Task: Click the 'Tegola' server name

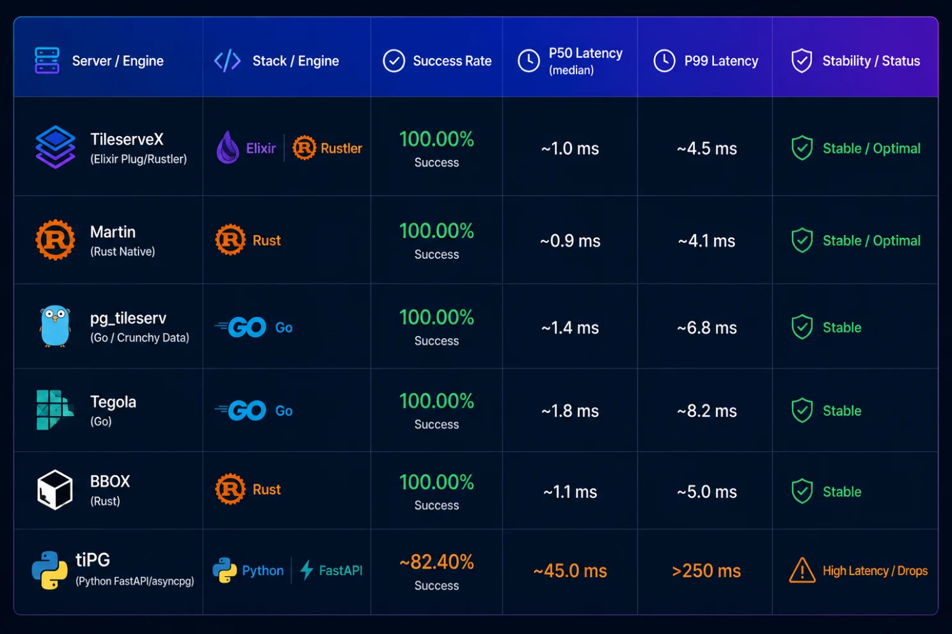Action: [x=113, y=402]
